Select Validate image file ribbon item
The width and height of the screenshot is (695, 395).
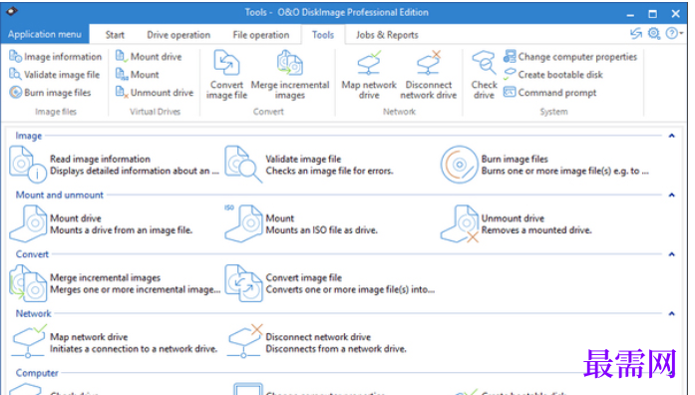pyautogui.click(x=55, y=75)
